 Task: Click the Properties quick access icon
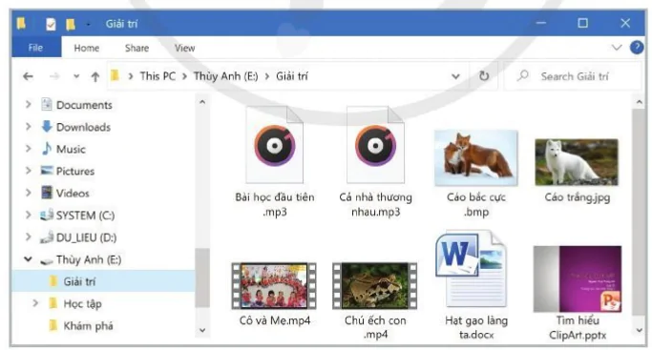tap(51, 24)
